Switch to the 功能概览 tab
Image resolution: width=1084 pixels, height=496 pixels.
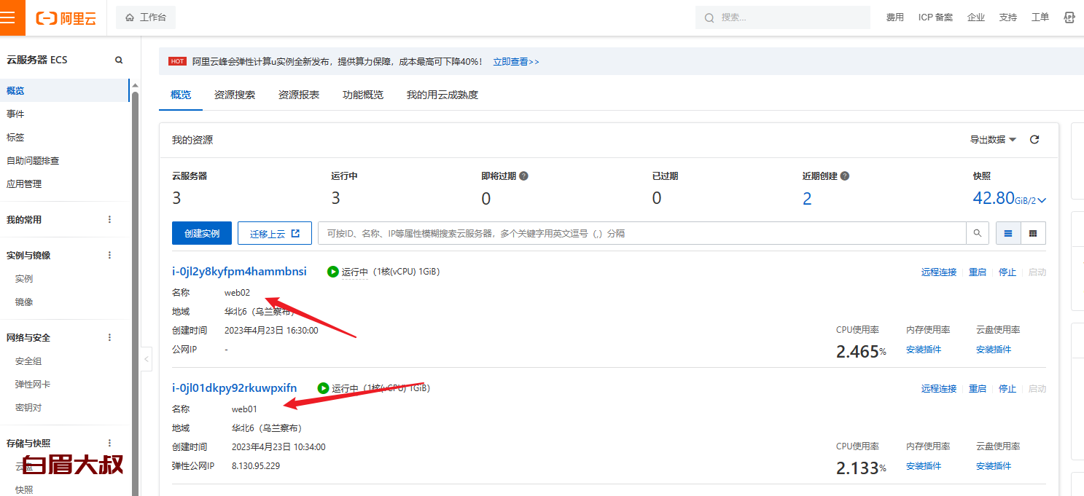coord(363,95)
